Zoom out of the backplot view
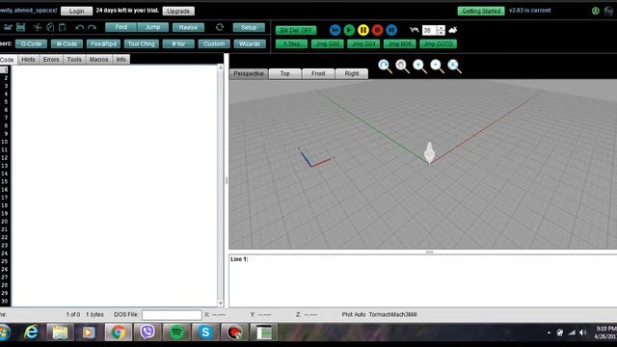Image resolution: width=617 pixels, height=347 pixels. point(437,67)
